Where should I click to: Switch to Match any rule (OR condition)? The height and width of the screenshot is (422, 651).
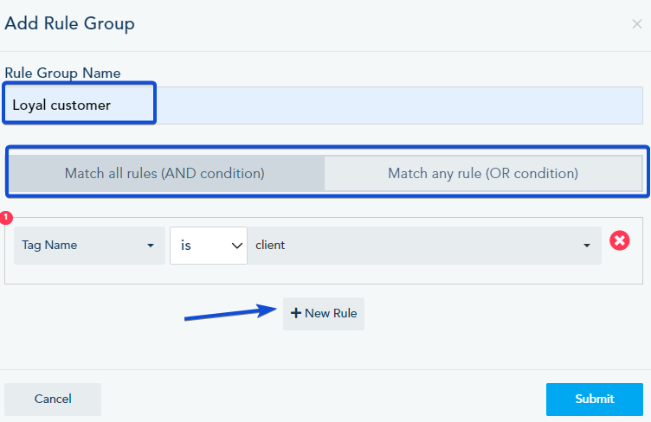click(x=483, y=173)
